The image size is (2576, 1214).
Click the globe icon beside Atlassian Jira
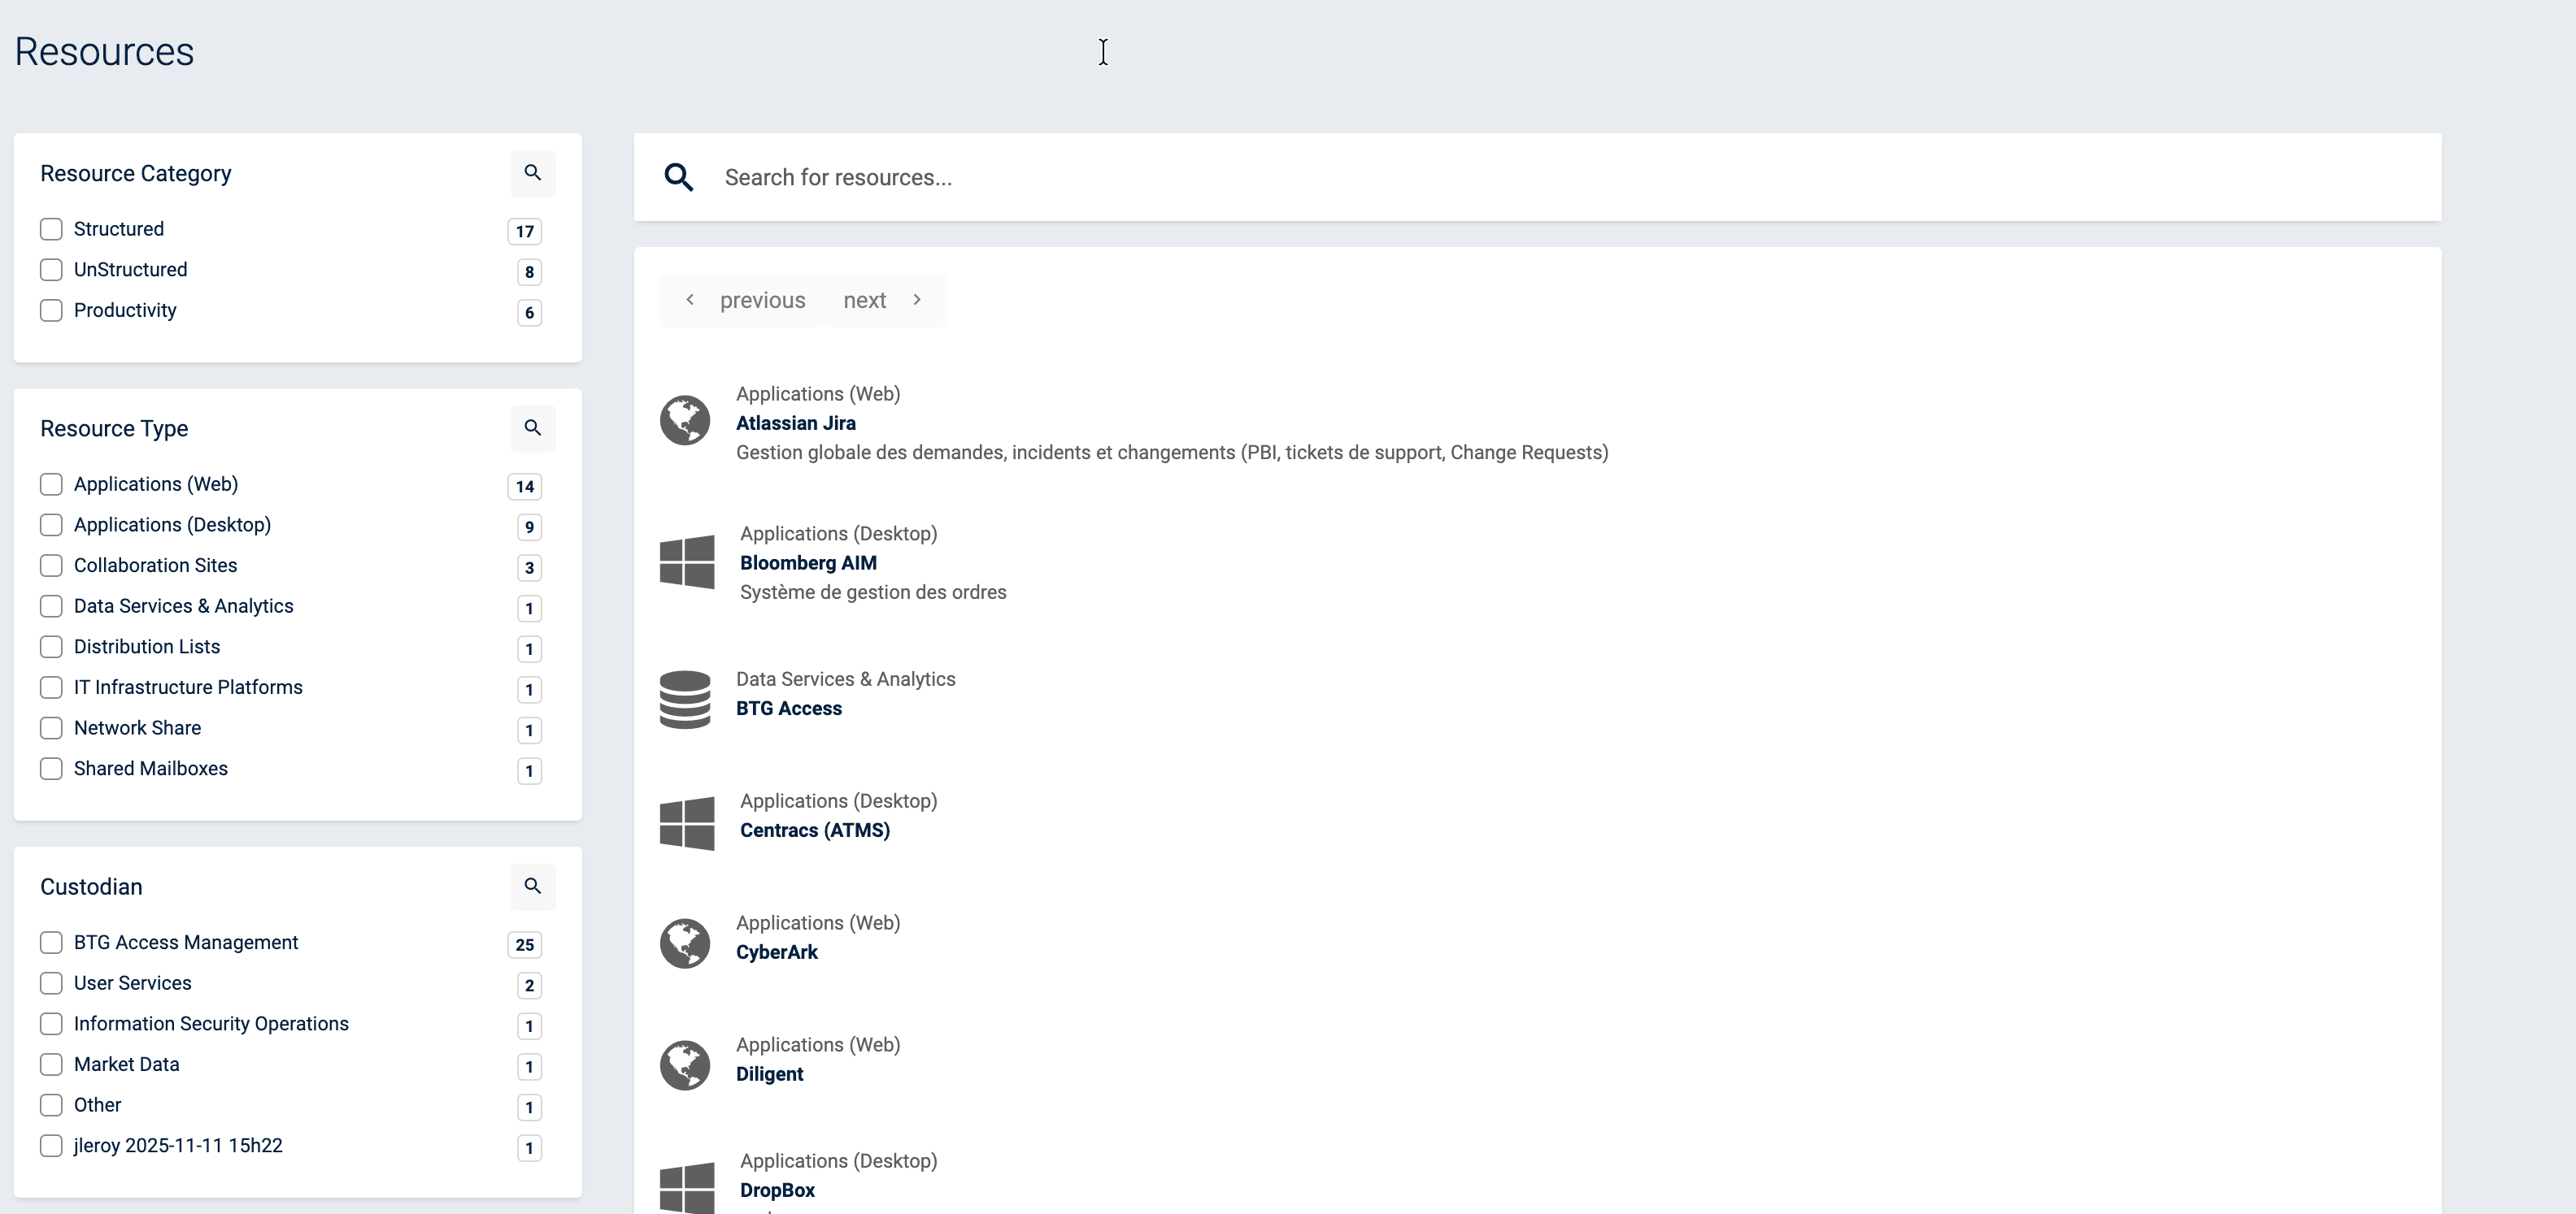coord(685,421)
